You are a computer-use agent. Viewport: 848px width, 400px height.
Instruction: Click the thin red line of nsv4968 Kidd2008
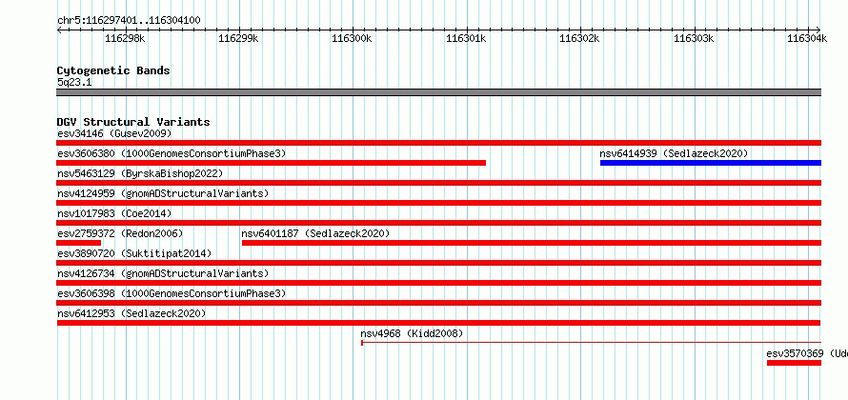point(591,343)
